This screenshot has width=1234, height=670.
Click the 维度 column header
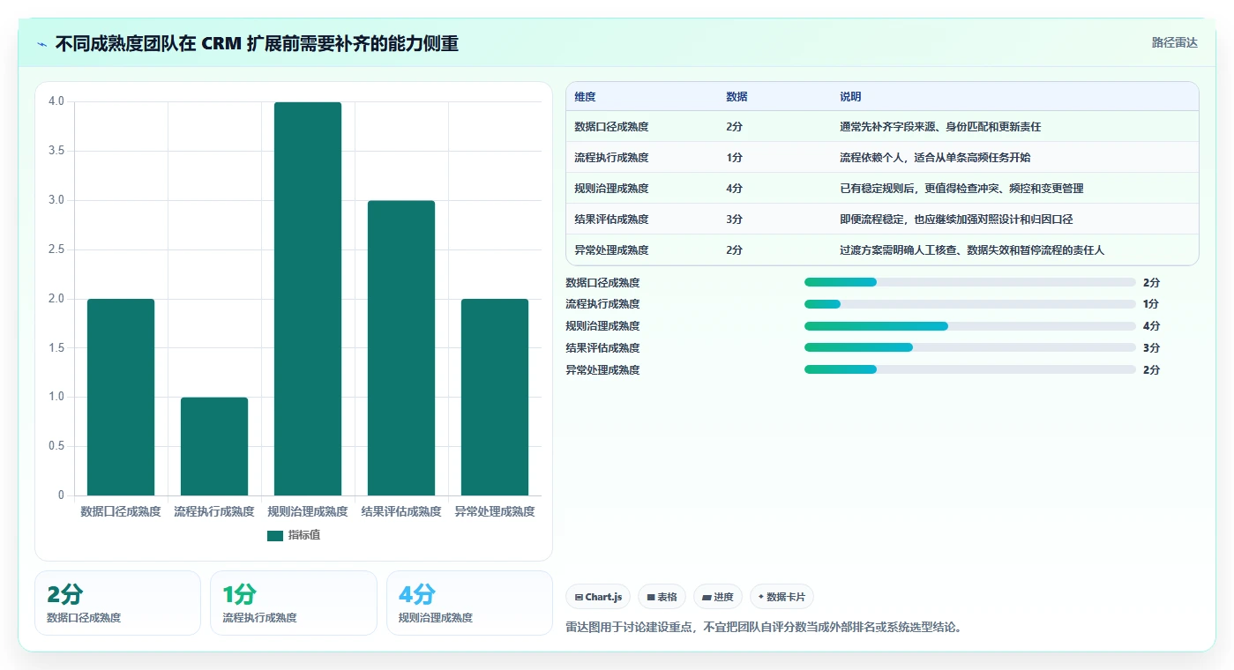(585, 97)
